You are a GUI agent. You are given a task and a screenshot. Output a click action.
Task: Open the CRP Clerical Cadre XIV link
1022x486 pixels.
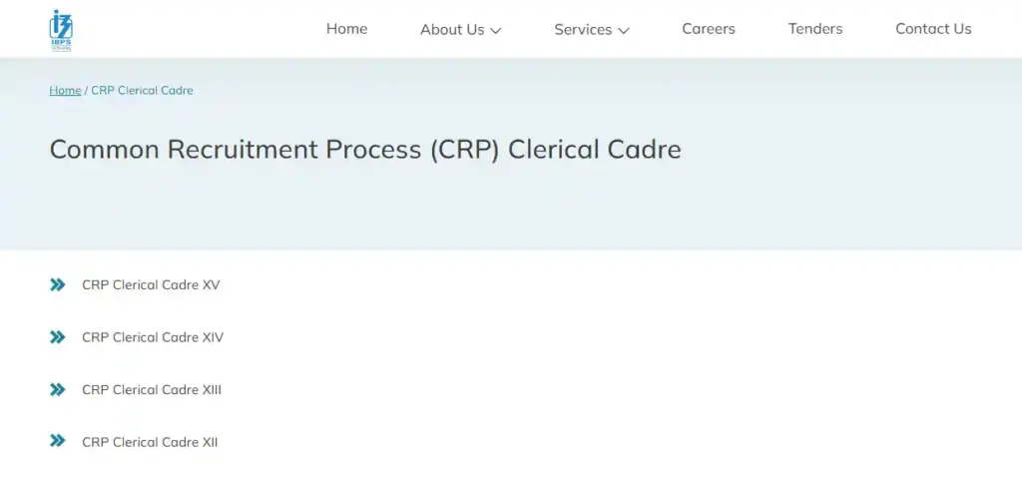153,337
